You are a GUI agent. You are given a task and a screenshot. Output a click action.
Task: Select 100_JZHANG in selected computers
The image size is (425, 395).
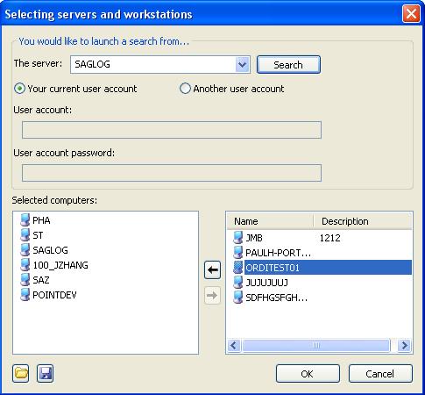(60, 265)
